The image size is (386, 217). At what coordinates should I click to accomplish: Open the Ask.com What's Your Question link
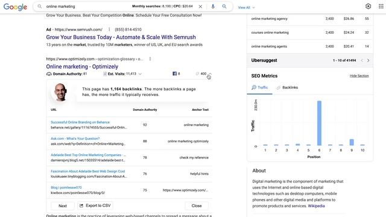pyautogui.click(x=75, y=139)
